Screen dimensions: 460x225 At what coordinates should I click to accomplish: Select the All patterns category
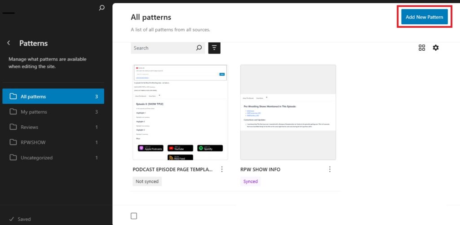[53, 97]
